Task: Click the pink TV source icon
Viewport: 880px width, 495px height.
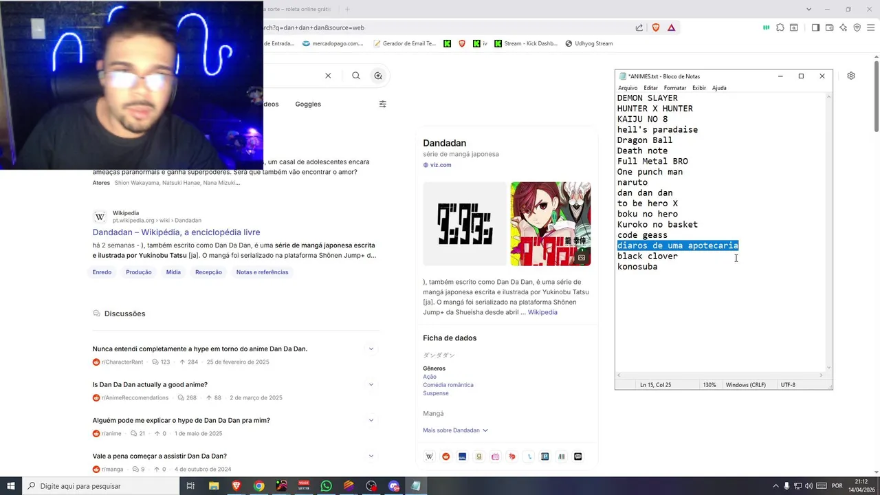Action: click(x=495, y=456)
